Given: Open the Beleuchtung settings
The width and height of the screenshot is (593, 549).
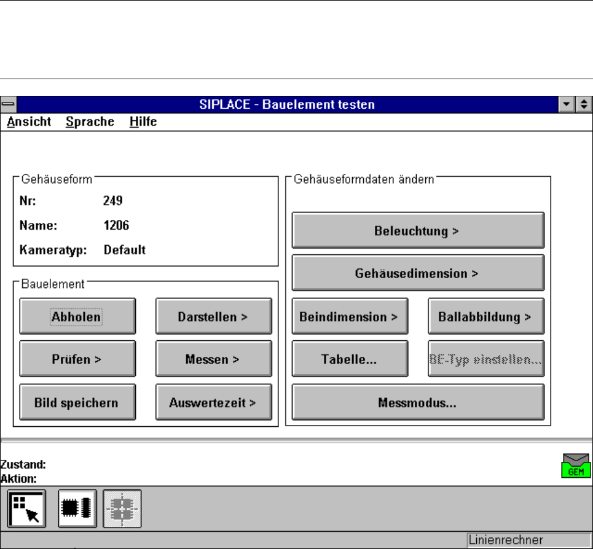Looking at the screenshot, I should (417, 231).
